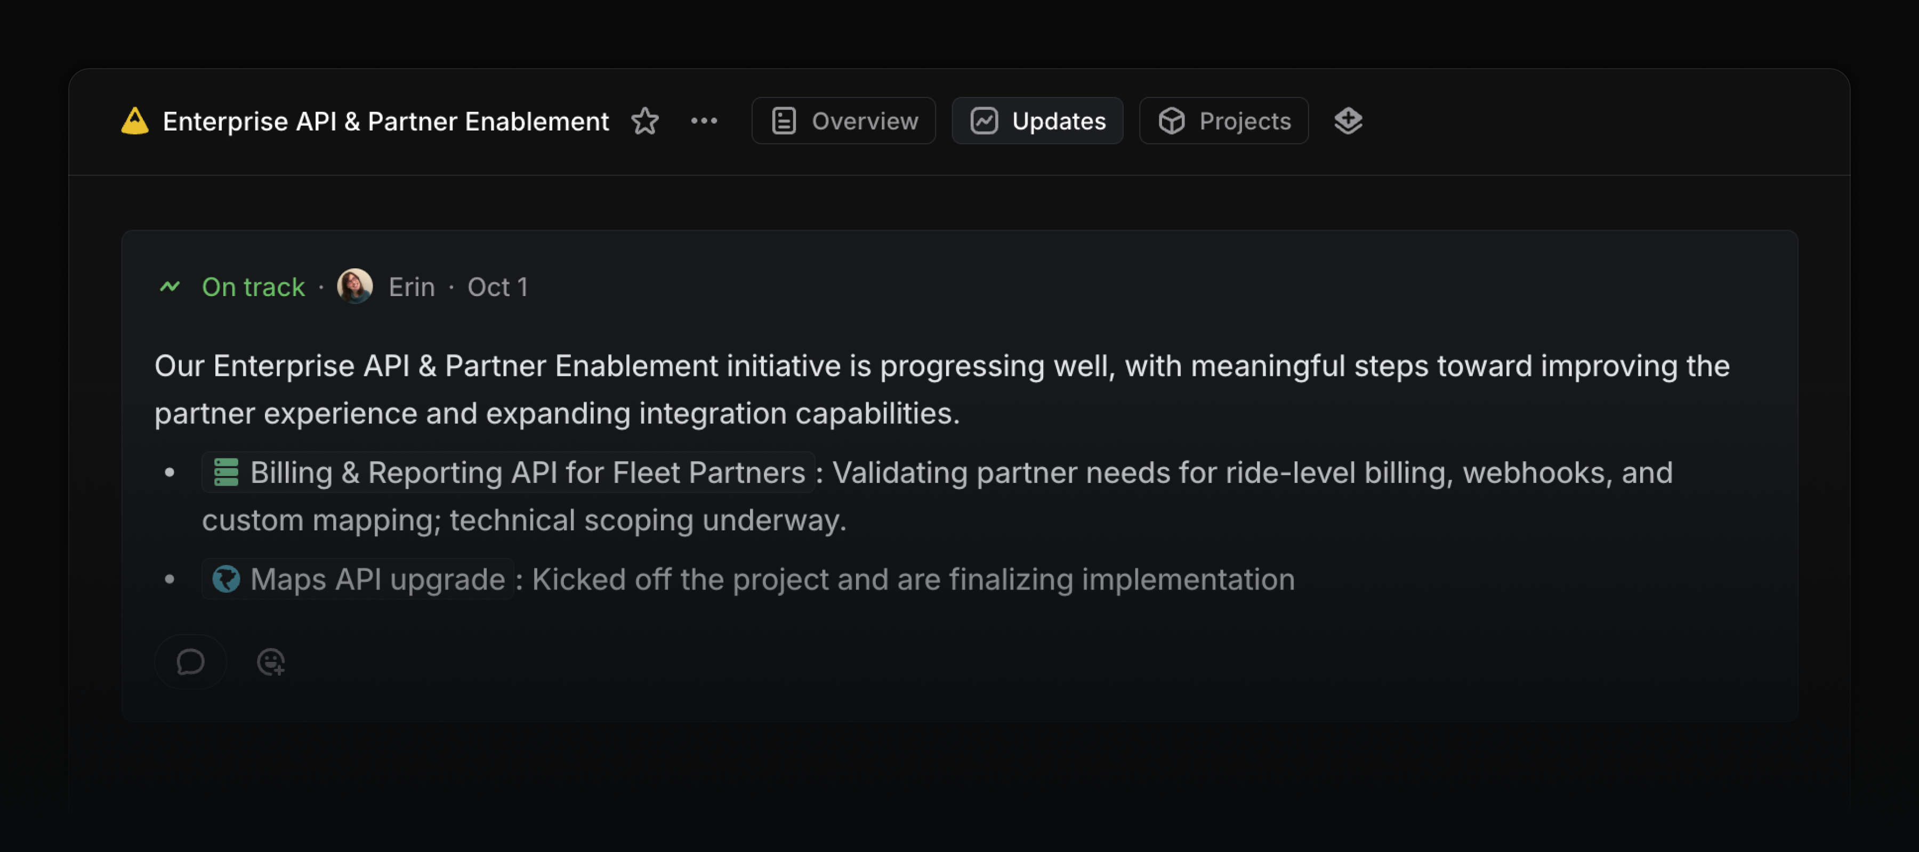The width and height of the screenshot is (1919, 852).
Task: Toggle the star to favorite the initiative
Action: [645, 120]
